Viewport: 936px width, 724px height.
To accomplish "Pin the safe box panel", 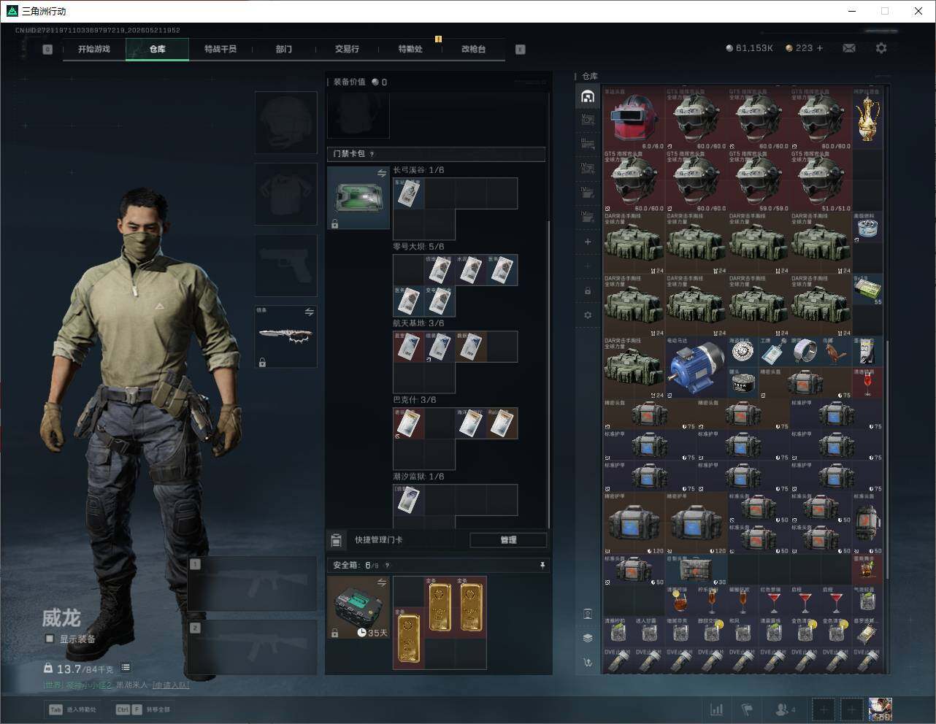I will 542,566.
